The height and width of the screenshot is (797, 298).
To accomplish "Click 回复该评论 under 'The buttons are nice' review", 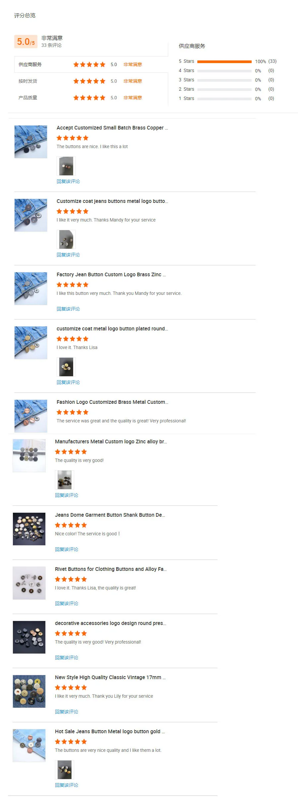I will pyautogui.click(x=68, y=181).
